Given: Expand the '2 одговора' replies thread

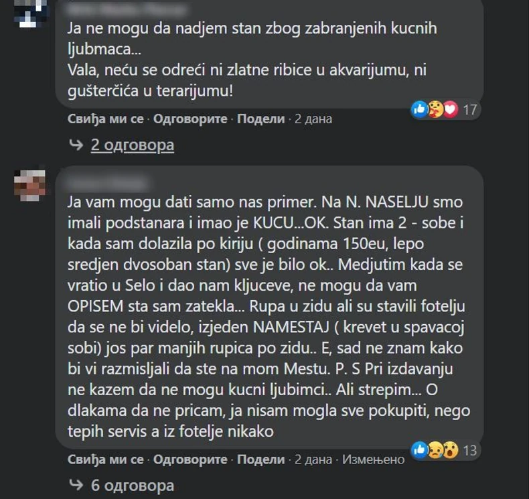Looking at the screenshot, I should (132, 145).
